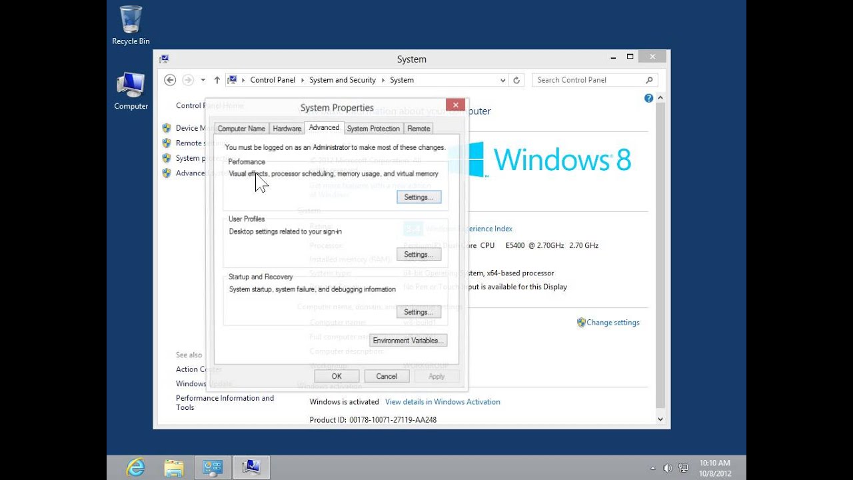Open the taskbar clock and date

coord(715,468)
